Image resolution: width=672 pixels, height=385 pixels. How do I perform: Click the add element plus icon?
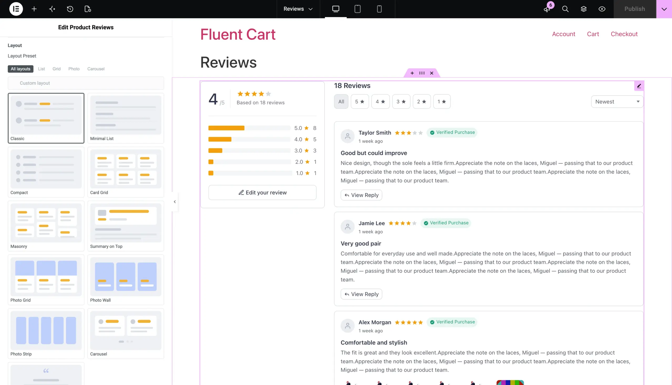coord(34,9)
